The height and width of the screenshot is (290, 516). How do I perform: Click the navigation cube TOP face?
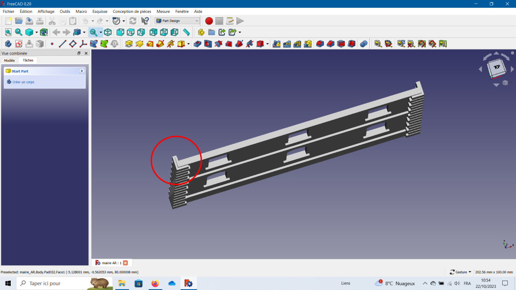point(497,67)
